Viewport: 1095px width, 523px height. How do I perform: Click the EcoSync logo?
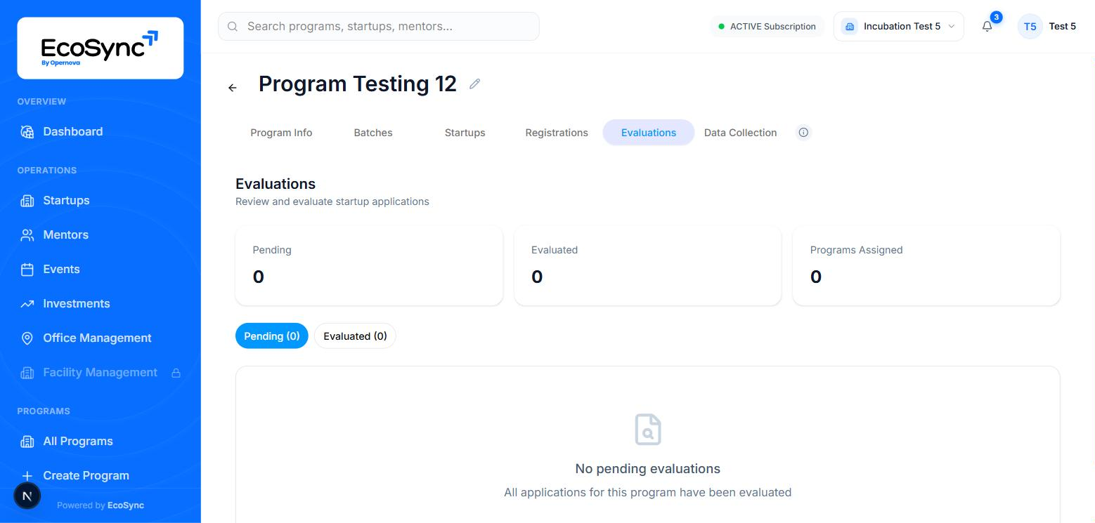(100, 48)
